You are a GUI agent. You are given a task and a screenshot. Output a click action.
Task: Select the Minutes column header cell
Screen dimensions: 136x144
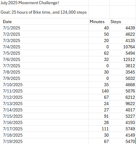click(x=99, y=22)
